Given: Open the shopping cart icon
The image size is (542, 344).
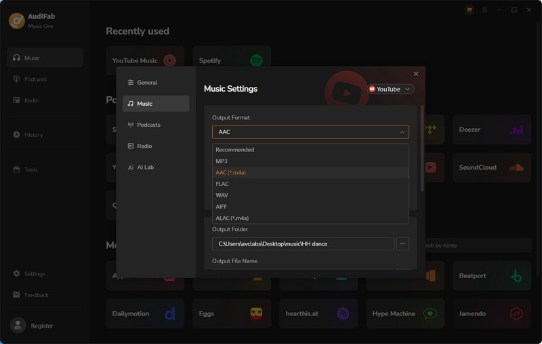Looking at the screenshot, I should pos(469,10).
